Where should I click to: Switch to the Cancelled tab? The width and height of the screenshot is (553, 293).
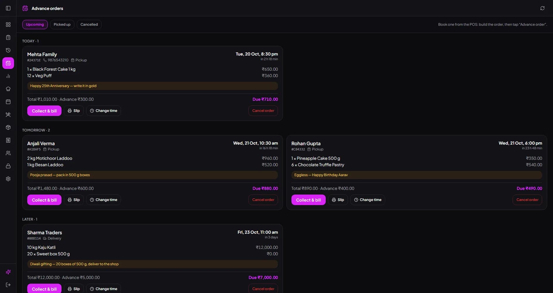tap(89, 25)
